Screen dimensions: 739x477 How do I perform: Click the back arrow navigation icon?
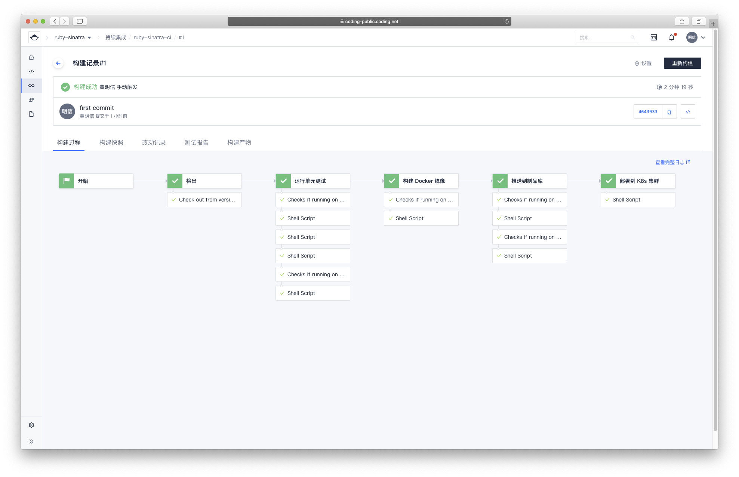click(58, 62)
